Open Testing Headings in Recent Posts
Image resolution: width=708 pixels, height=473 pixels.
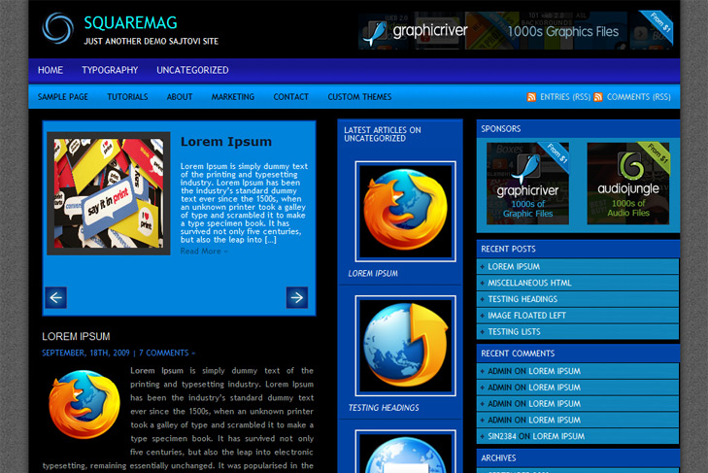pos(523,299)
